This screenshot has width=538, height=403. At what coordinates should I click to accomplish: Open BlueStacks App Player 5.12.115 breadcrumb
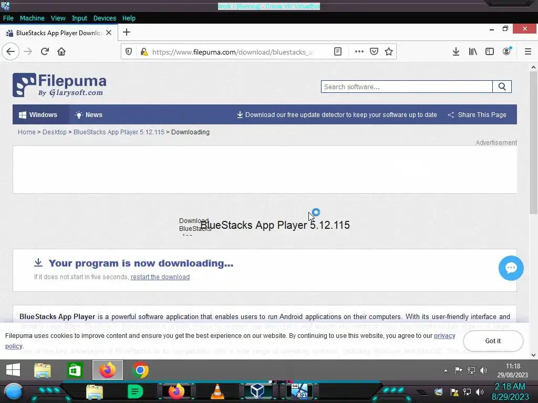[x=119, y=132]
